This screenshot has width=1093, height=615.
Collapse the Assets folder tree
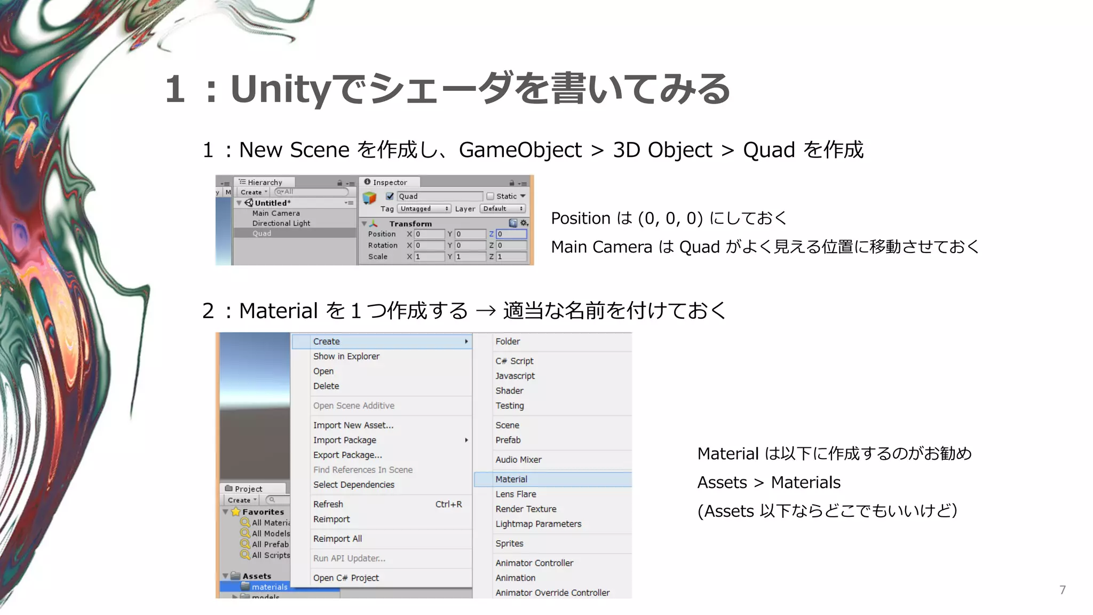(x=226, y=575)
